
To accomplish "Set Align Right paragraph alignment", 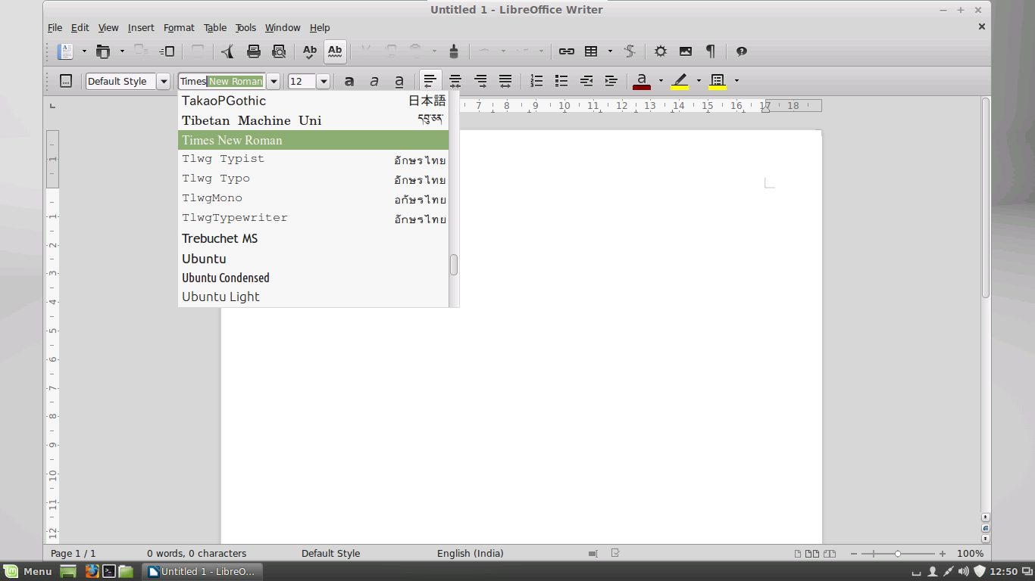I will coord(480,81).
